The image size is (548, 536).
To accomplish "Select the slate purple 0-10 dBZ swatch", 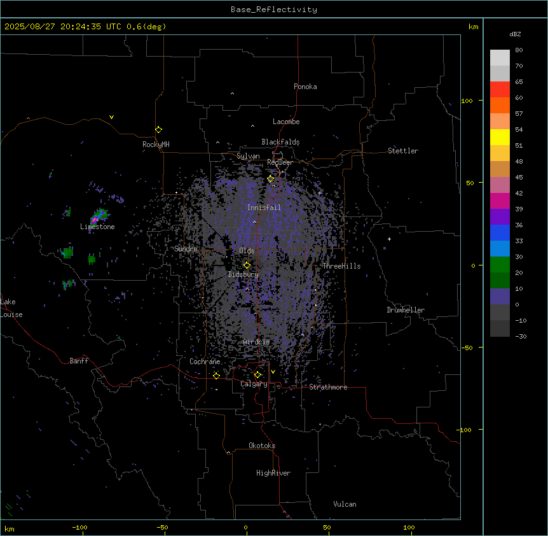I will [500, 297].
